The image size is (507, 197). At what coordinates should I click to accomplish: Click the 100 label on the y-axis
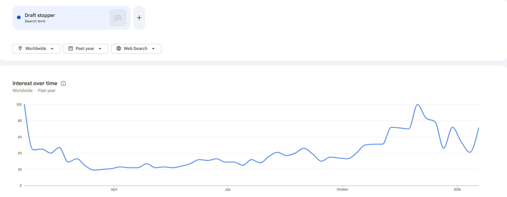[x=19, y=105]
